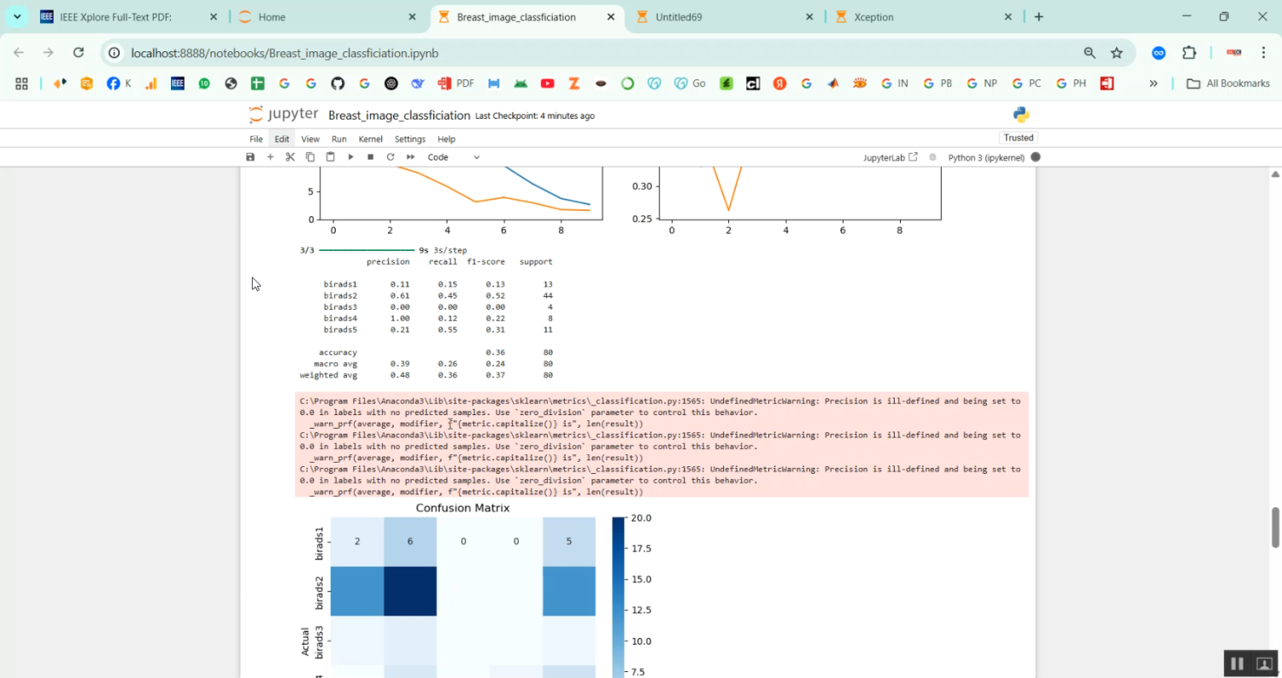Interrupt the kernel with stop icon
Image resolution: width=1282 pixels, height=678 pixels.
[370, 157]
